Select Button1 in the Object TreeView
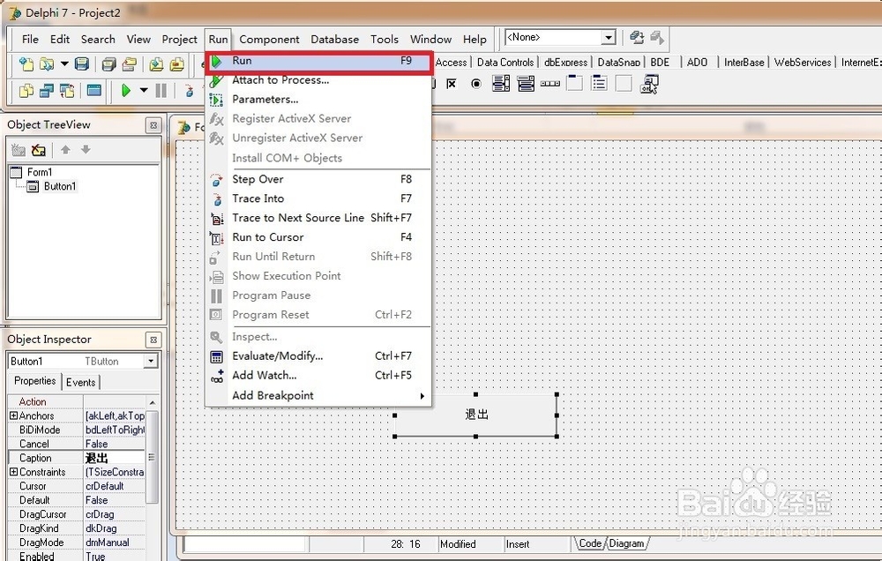882x561 pixels. [60, 186]
